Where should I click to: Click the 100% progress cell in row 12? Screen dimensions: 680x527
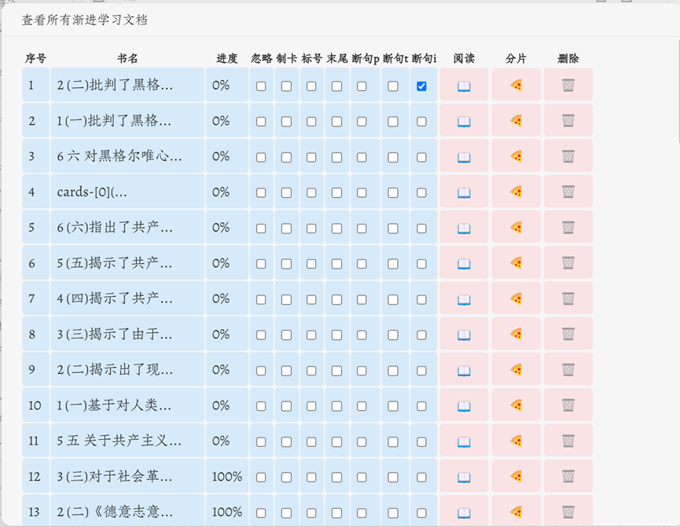(227, 476)
